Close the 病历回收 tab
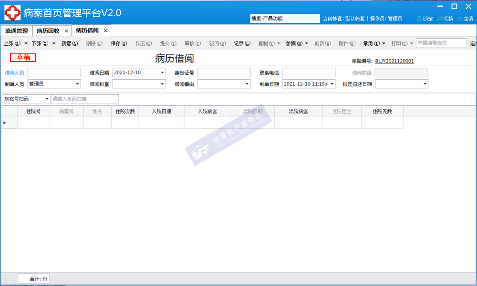Screen dimensions: 477x286 [66, 31]
